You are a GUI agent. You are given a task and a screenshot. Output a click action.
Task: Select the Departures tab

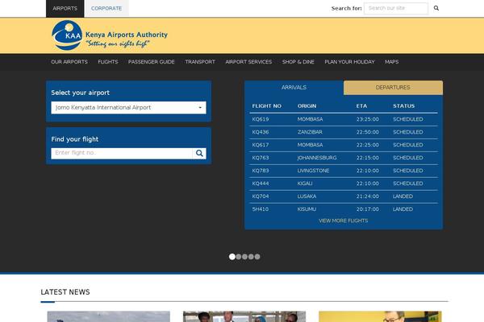(393, 88)
